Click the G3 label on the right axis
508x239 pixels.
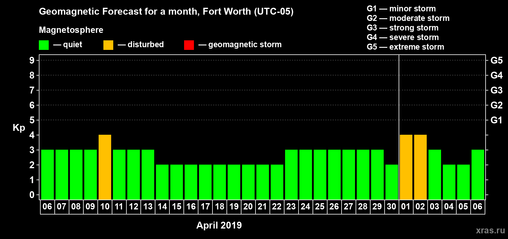[x=497, y=90]
